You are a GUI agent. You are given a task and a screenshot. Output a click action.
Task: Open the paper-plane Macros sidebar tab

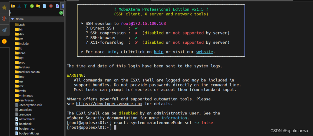pyautogui.click(x=4, y=30)
